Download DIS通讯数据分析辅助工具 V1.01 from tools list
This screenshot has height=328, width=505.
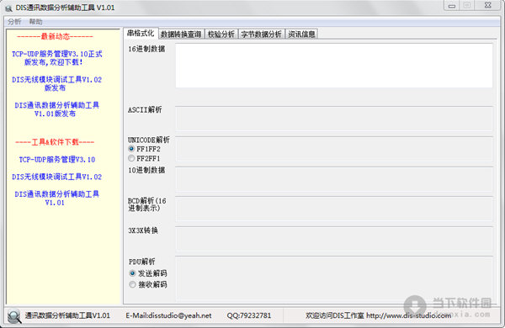(x=56, y=198)
